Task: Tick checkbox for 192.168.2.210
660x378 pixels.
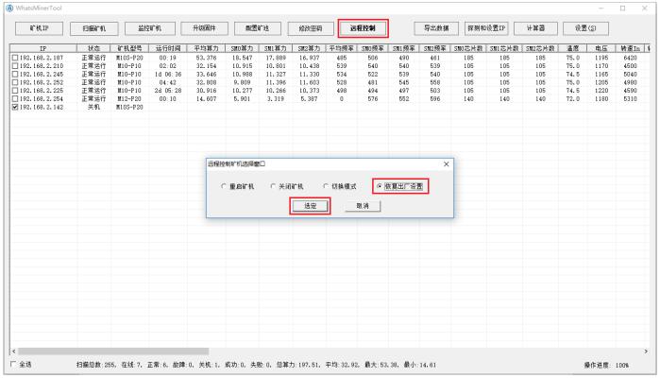Action: pyautogui.click(x=15, y=66)
